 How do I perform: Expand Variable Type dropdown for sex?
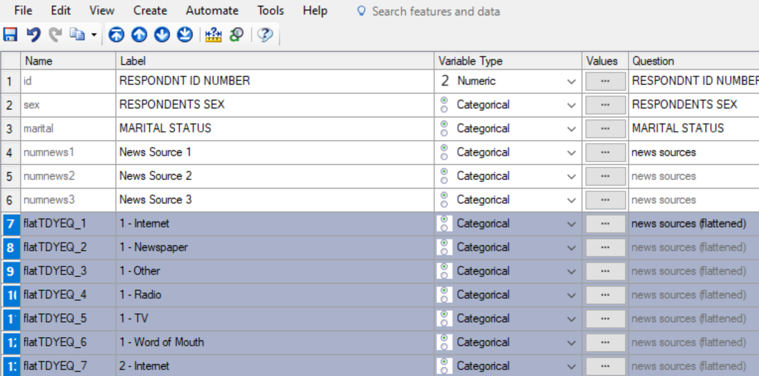pos(571,106)
